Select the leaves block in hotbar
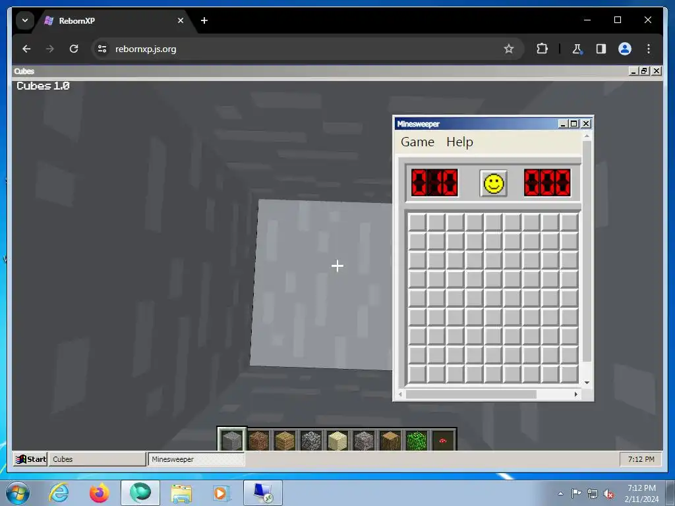 pos(417,441)
